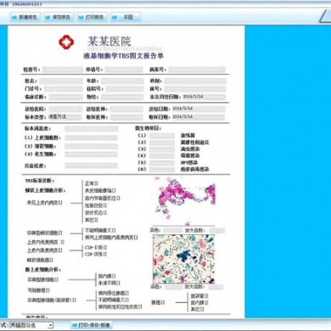Tick the 上皮内低度病变 checkbox
Viewport: 331px width, 331px height.
tap(63, 242)
